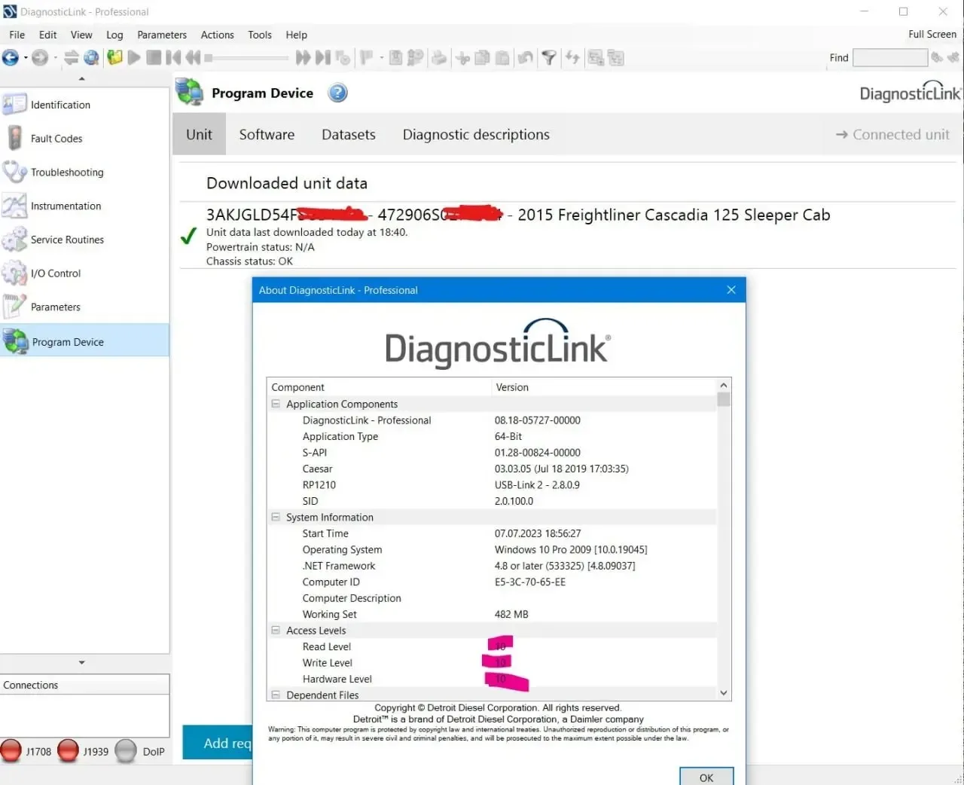This screenshot has height=785, width=964.
Task: Click the DoIP connection status indicator
Action: (126, 750)
